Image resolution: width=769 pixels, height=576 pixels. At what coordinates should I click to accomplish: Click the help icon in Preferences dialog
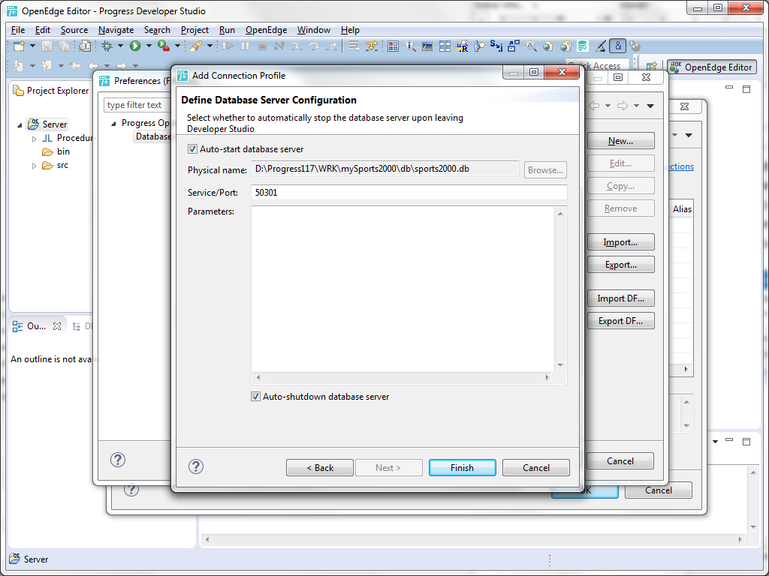pyautogui.click(x=118, y=460)
